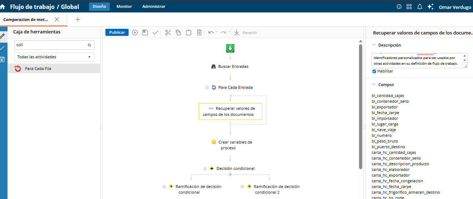Screen dimensions: 473x199
Task: Switch to the Diseño tab
Action: pyautogui.click(x=99, y=7)
